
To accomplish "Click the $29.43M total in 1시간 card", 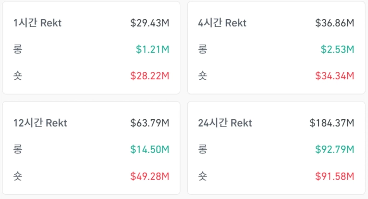I will (x=149, y=23).
